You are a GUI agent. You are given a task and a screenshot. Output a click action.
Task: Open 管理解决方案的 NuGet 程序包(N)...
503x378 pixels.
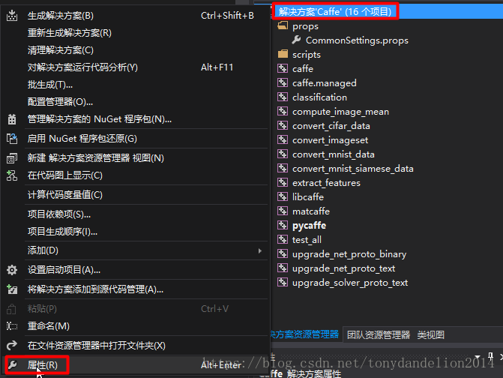100,119
